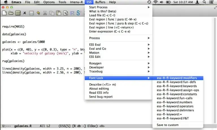Choose Enter expression (C-c C-e e)

118,31
